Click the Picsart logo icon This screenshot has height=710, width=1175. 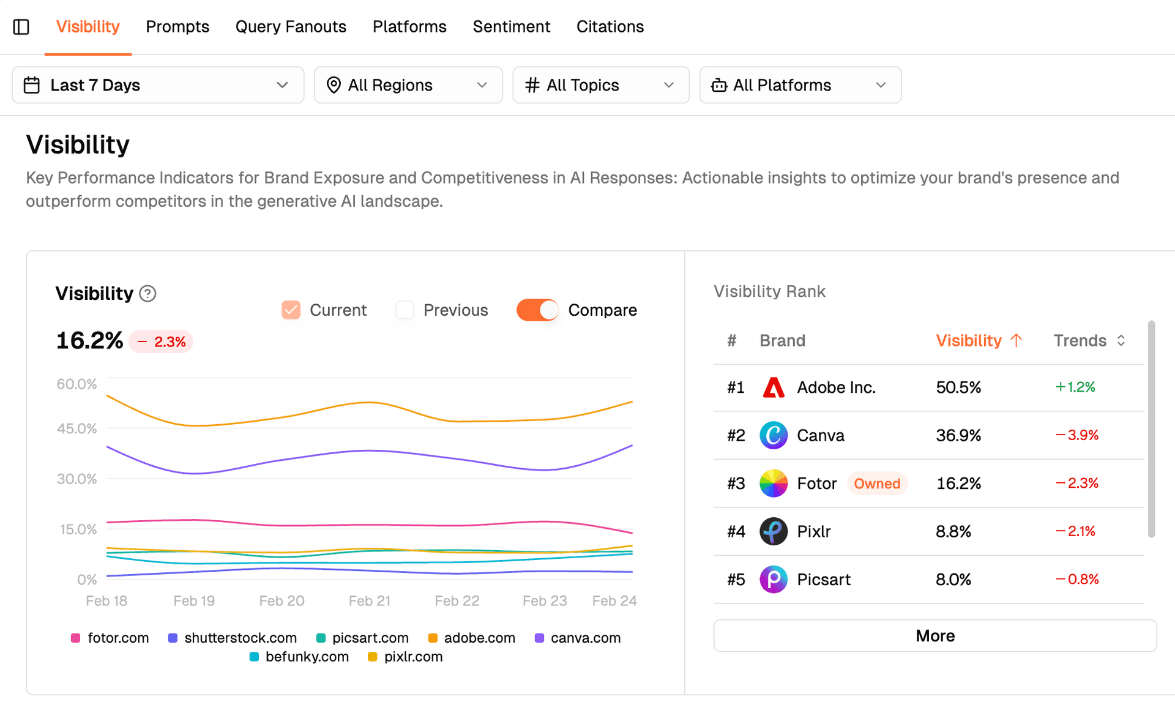tap(774, 580)
